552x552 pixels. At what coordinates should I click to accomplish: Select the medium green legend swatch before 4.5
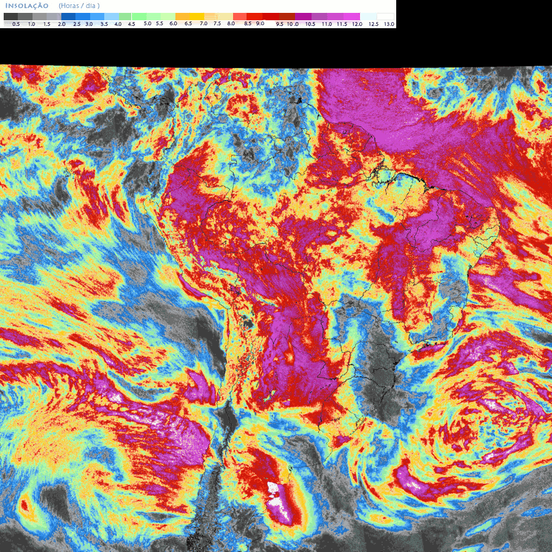125,17
